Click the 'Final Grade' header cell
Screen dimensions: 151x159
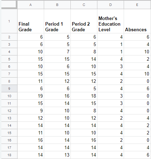pos(30,21)
